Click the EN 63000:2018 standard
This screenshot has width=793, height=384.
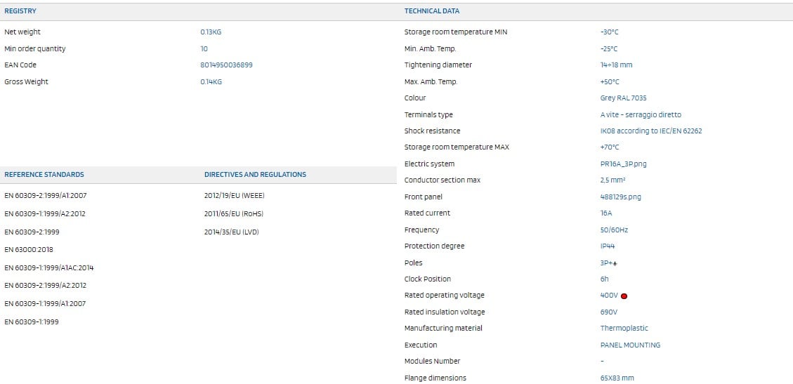29,249
